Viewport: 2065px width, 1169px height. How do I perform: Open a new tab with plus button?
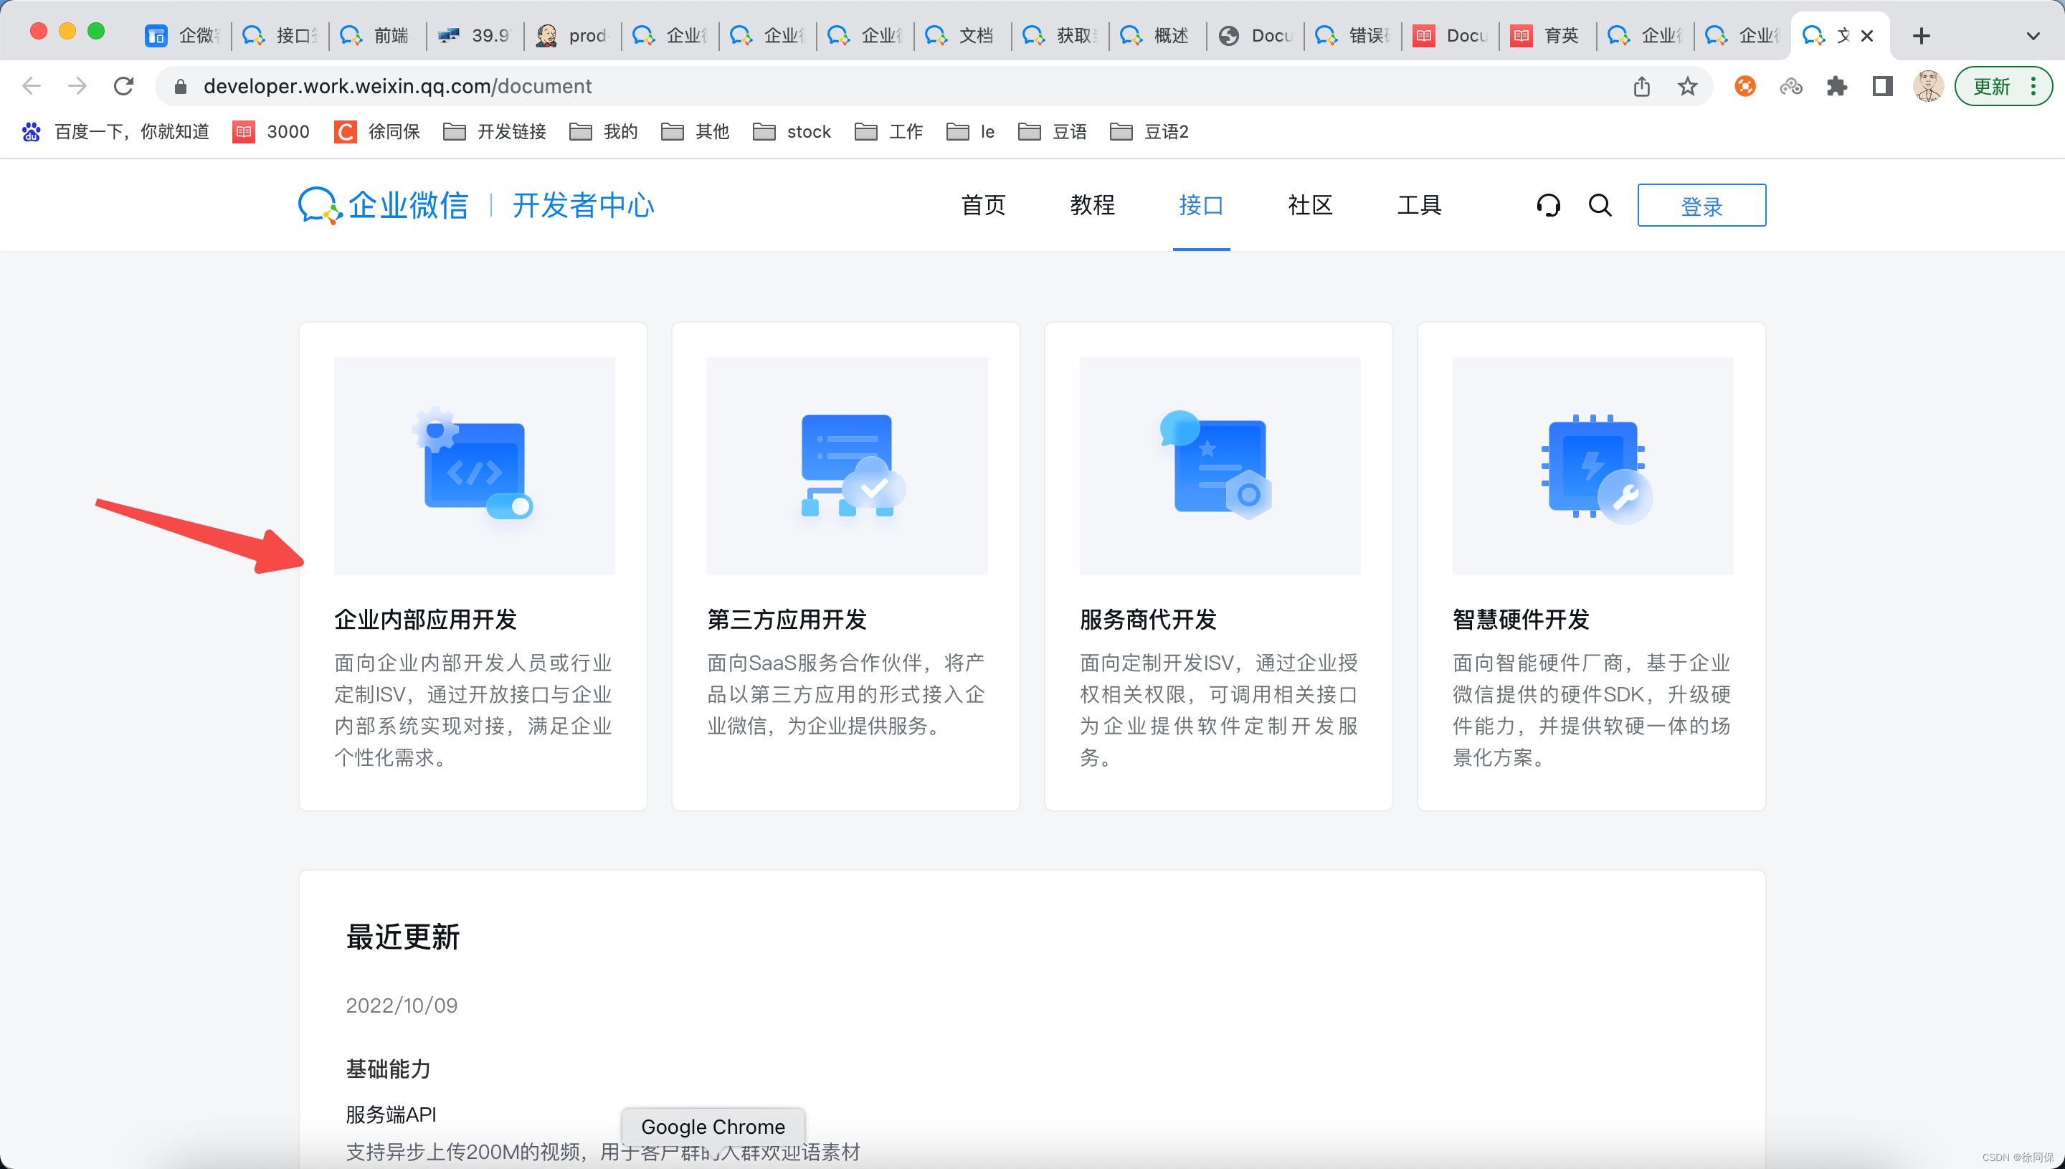click(1922, 35)
